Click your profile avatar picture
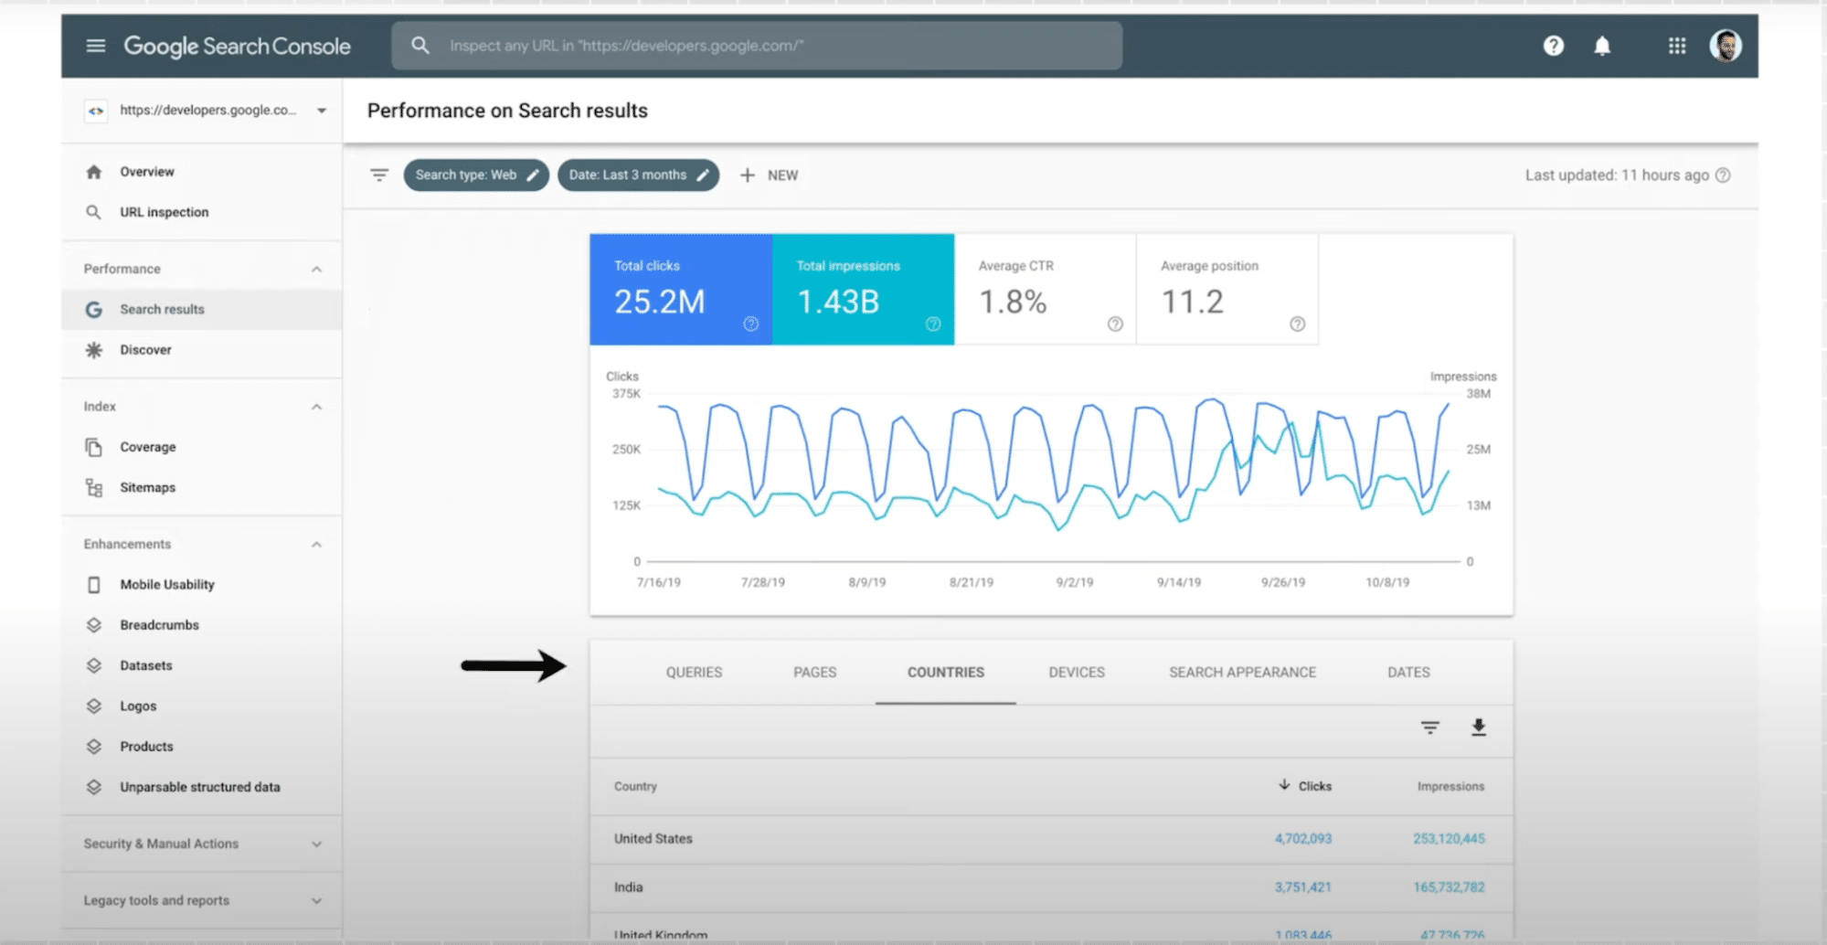 pyautogui.click(x=1726, y=46)
